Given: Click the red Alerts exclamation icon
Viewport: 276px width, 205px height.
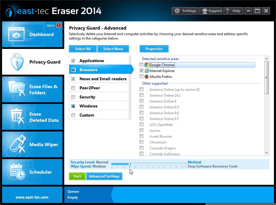Looking at the screenshot, I should click(x=59, y=25).
